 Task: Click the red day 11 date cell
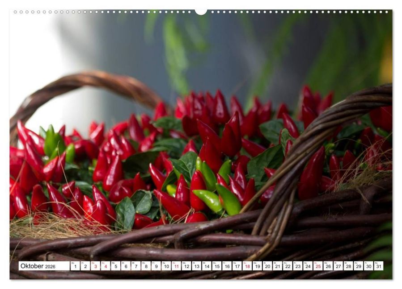[x=176, y=266]
